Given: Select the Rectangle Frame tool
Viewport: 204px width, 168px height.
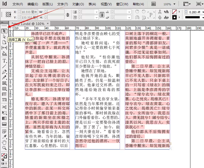Looking at the screenshot, I should 4,83.
